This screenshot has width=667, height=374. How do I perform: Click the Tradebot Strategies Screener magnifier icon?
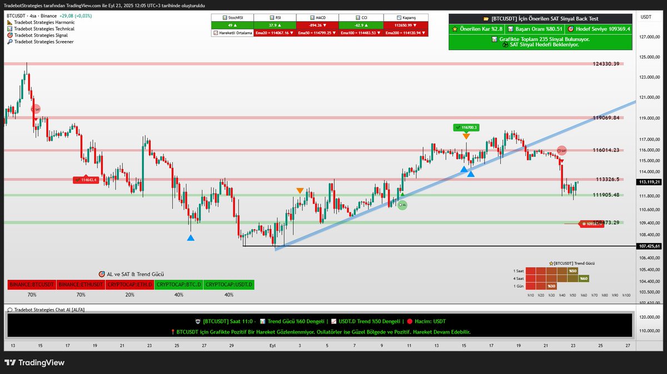10,42
